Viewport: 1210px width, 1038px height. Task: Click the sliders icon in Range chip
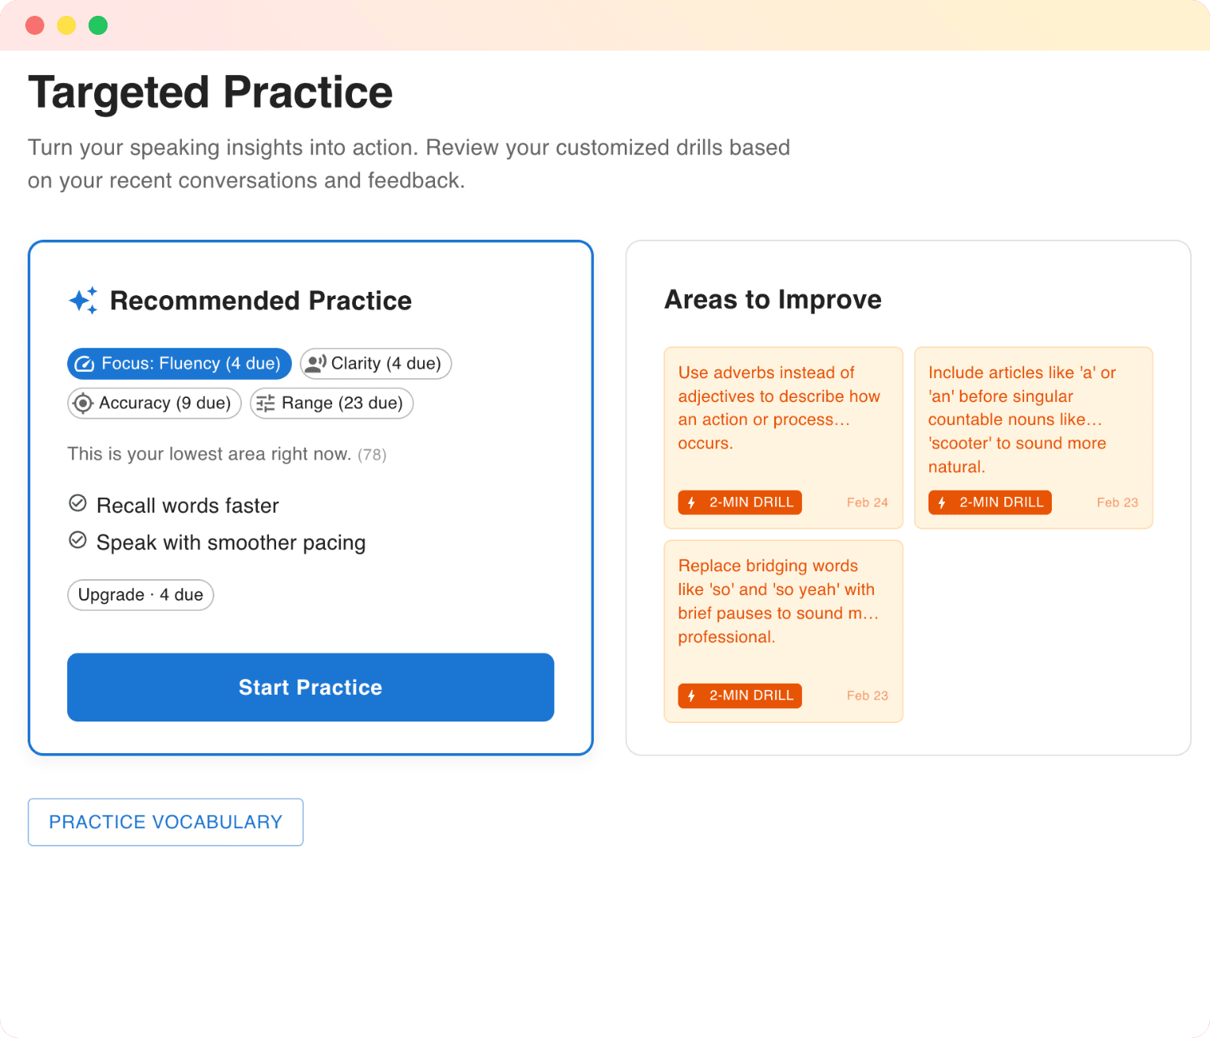266,403
